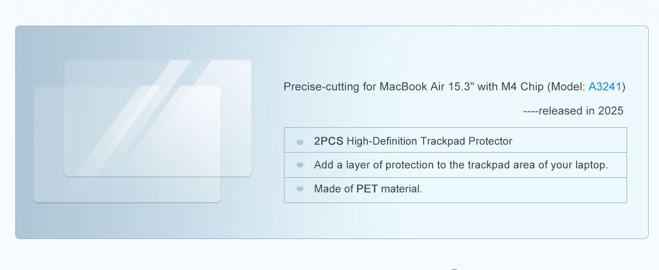The height and width of the screenshot is (270, 659).
Task: Select the front trackpad protector sheet image
Action: pos(127,144)
